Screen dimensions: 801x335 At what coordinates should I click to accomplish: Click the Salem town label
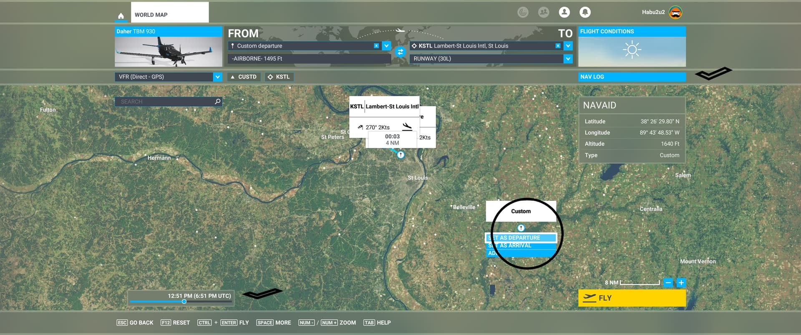point(683,175)
